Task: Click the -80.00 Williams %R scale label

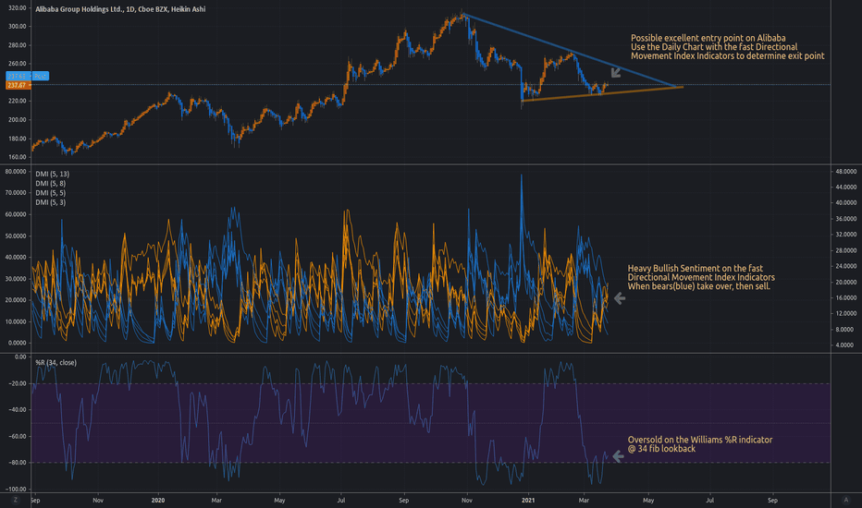Action: 18,463
